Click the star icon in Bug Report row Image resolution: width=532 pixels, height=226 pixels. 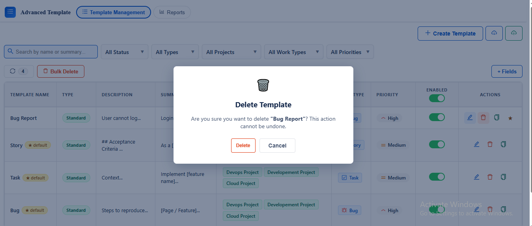pyautogui.click(x=510, y=118)
